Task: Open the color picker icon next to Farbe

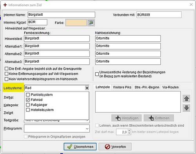Action: pos(91,23)
